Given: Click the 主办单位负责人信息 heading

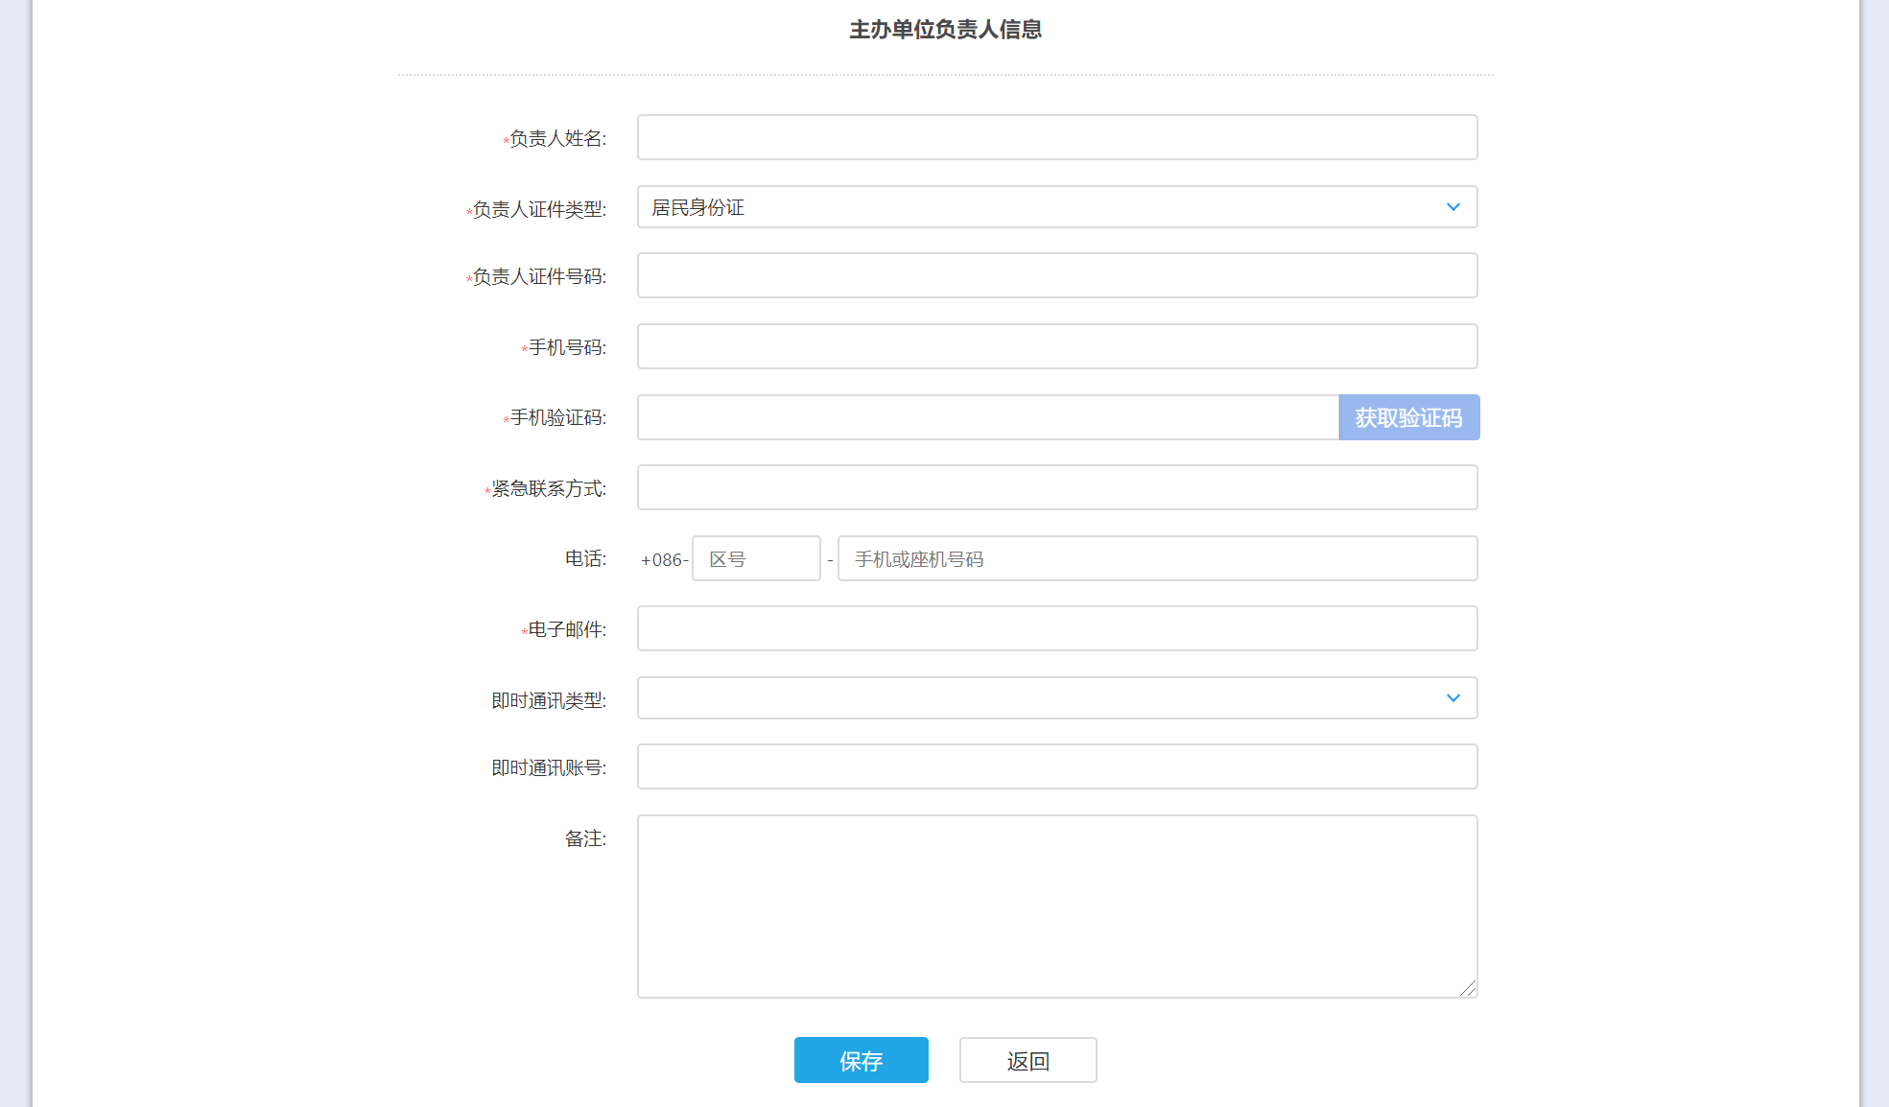Looking at the screenshot, I should point(945,30).
